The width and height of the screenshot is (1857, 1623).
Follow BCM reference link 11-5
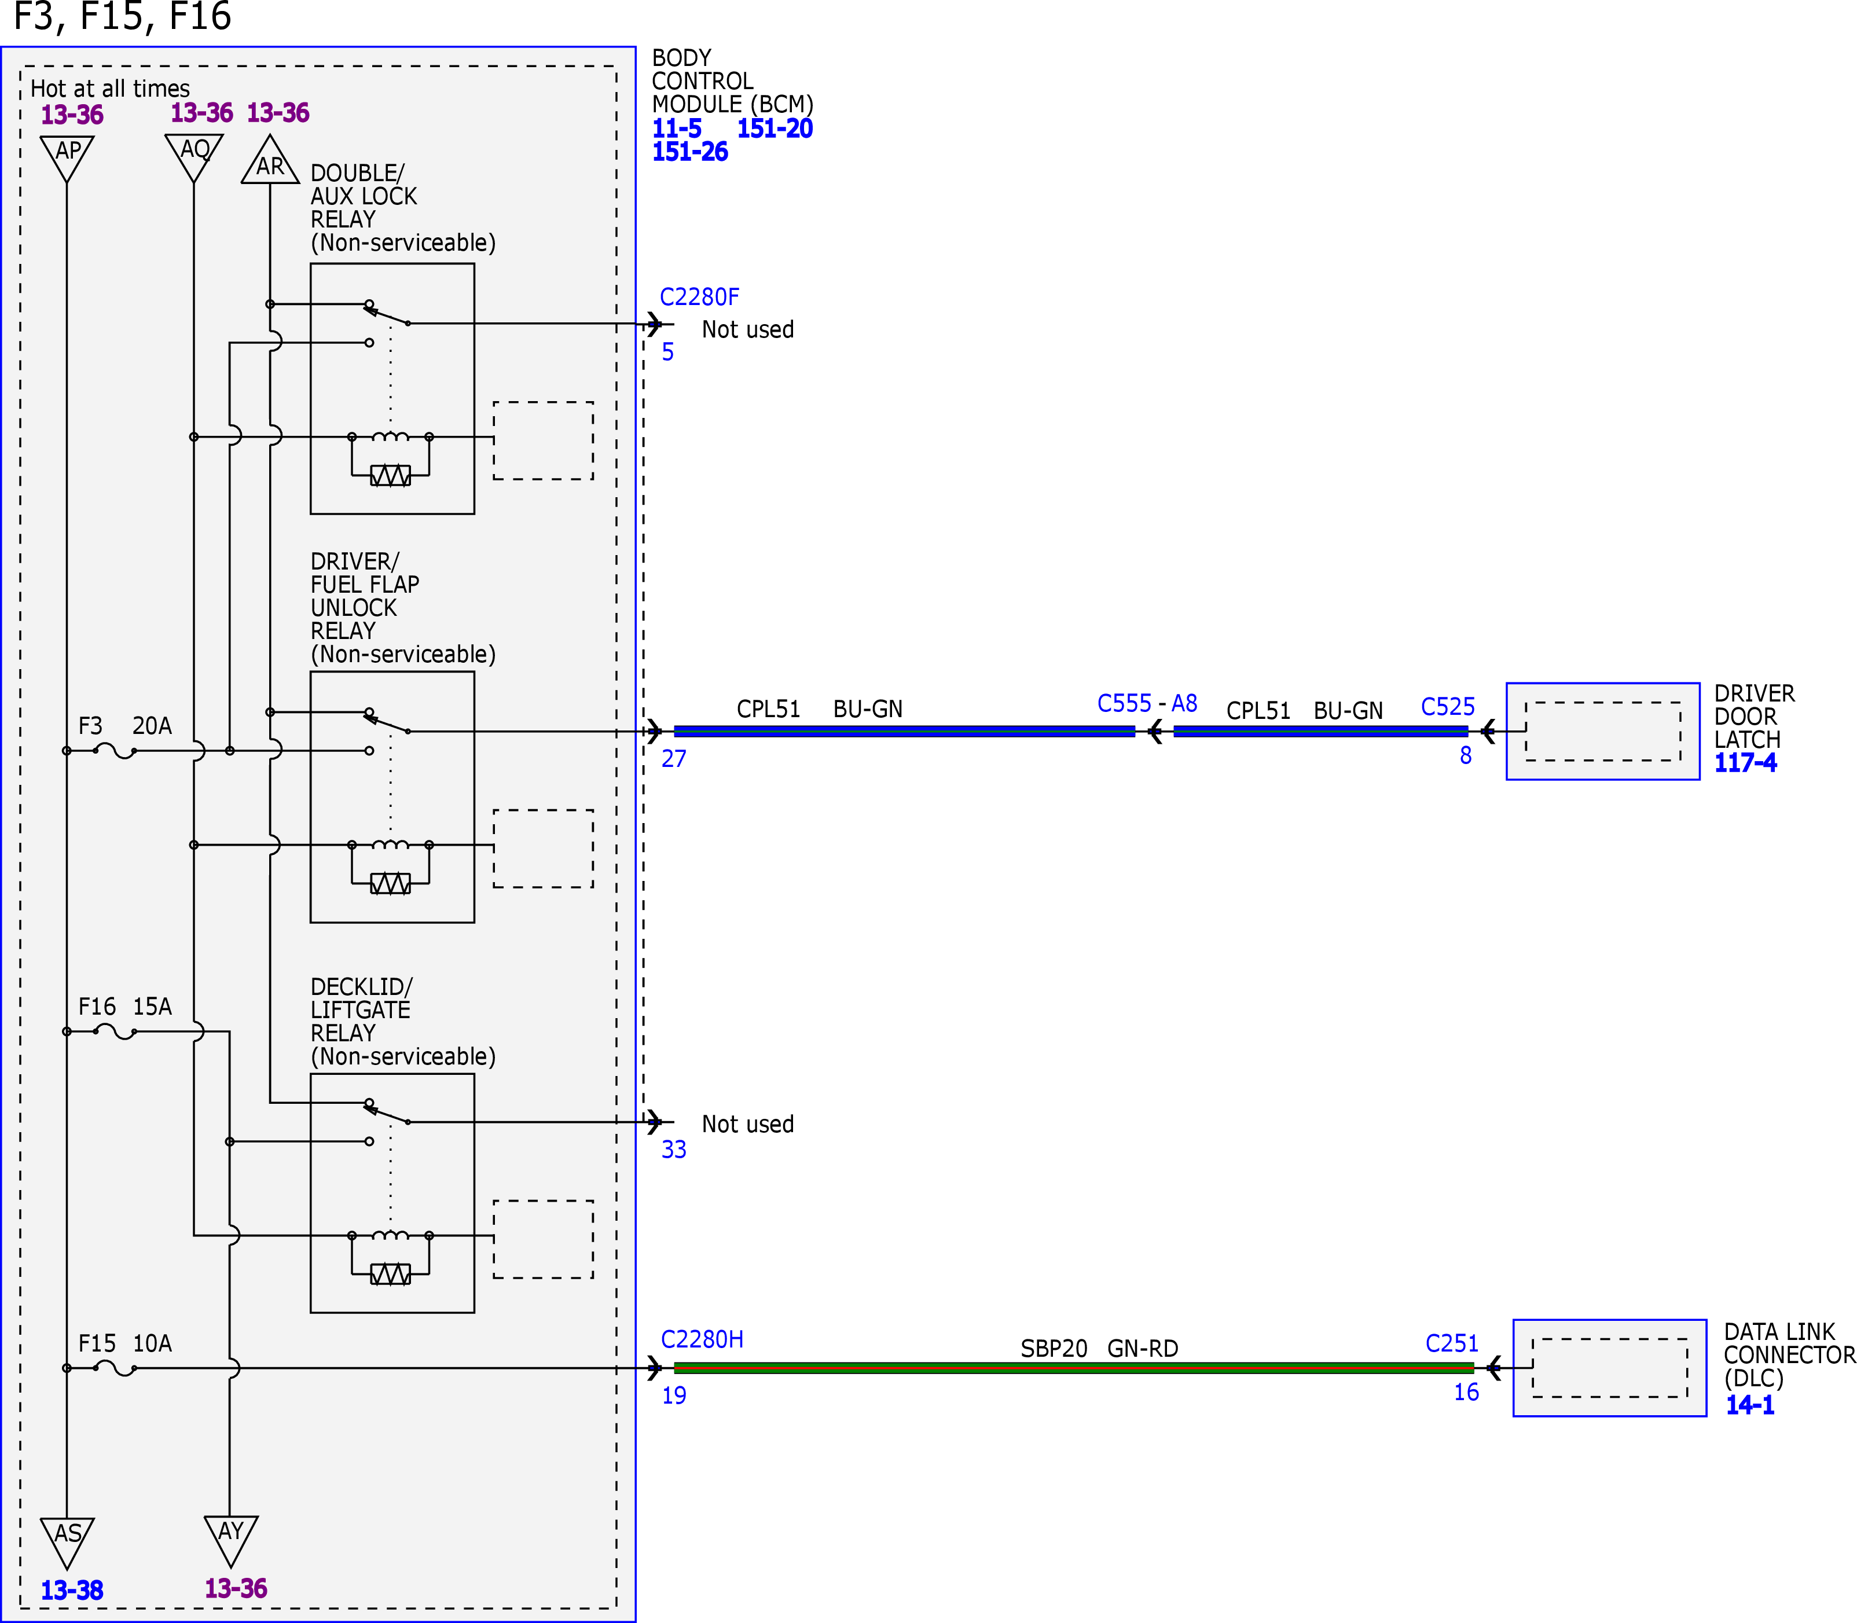(x=677, y=128)
